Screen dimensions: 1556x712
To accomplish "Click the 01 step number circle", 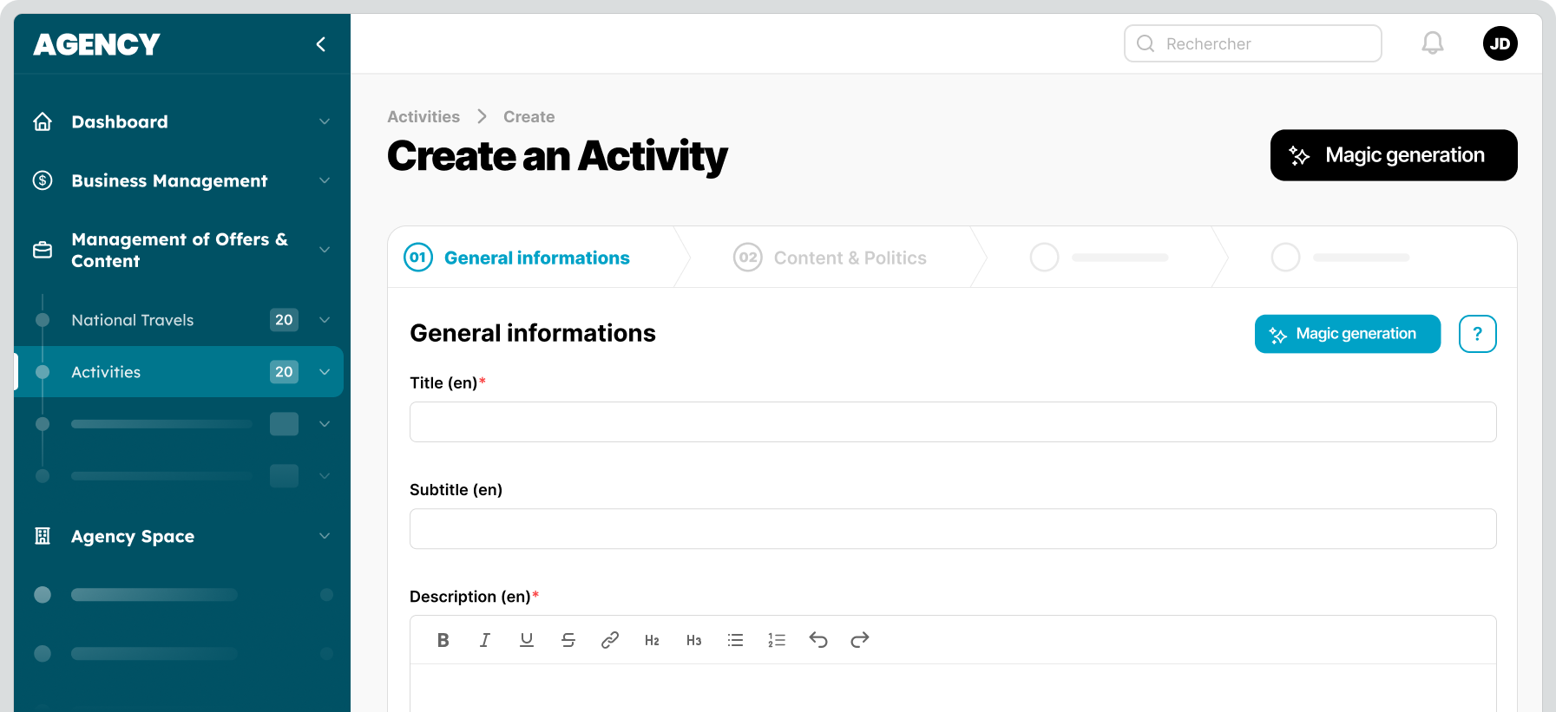I will pyautogui.click(x=418, y=258).
